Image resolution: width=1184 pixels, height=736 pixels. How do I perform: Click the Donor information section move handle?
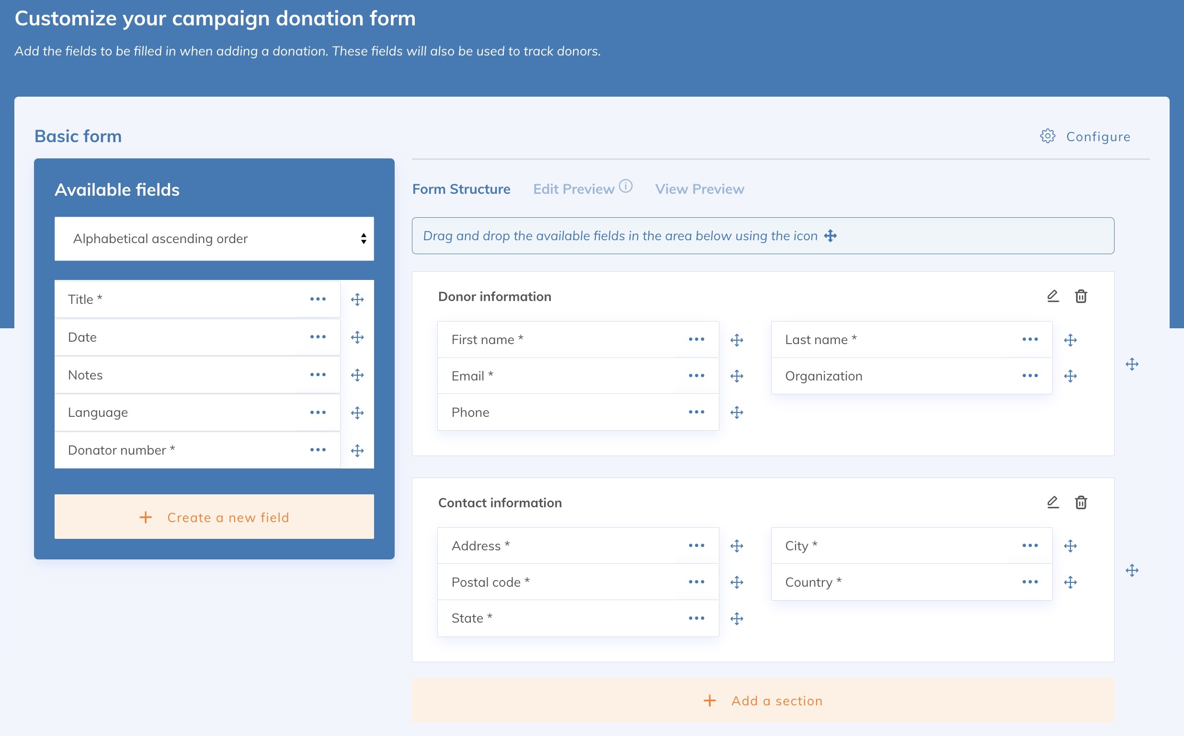pyautogui.click(x=1132, y=363)
